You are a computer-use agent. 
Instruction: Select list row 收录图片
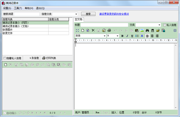coord(36,30)
